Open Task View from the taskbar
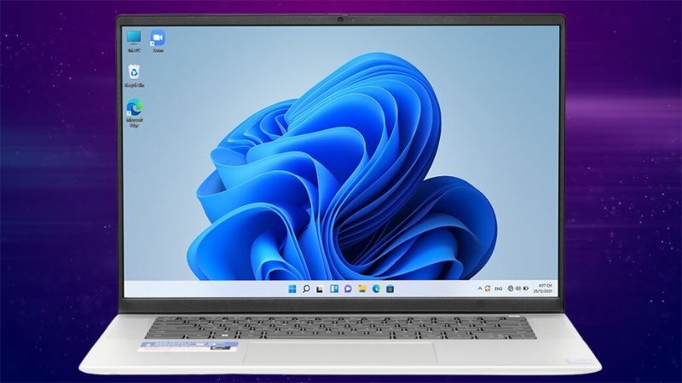682x383 pixels. point(320,289)
